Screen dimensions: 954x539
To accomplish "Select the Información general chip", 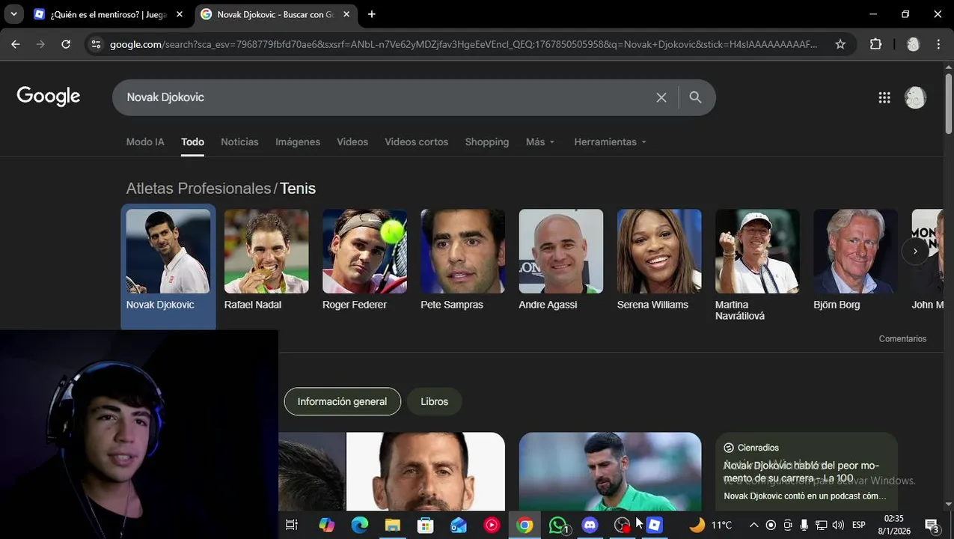I will (343, 401).
